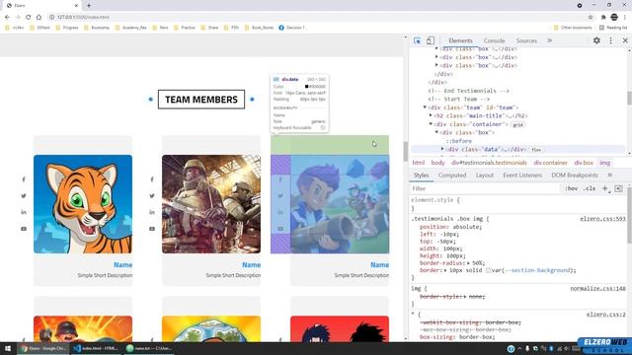Collapse the div class team node
632x355 pixels.
pos(425,107)
